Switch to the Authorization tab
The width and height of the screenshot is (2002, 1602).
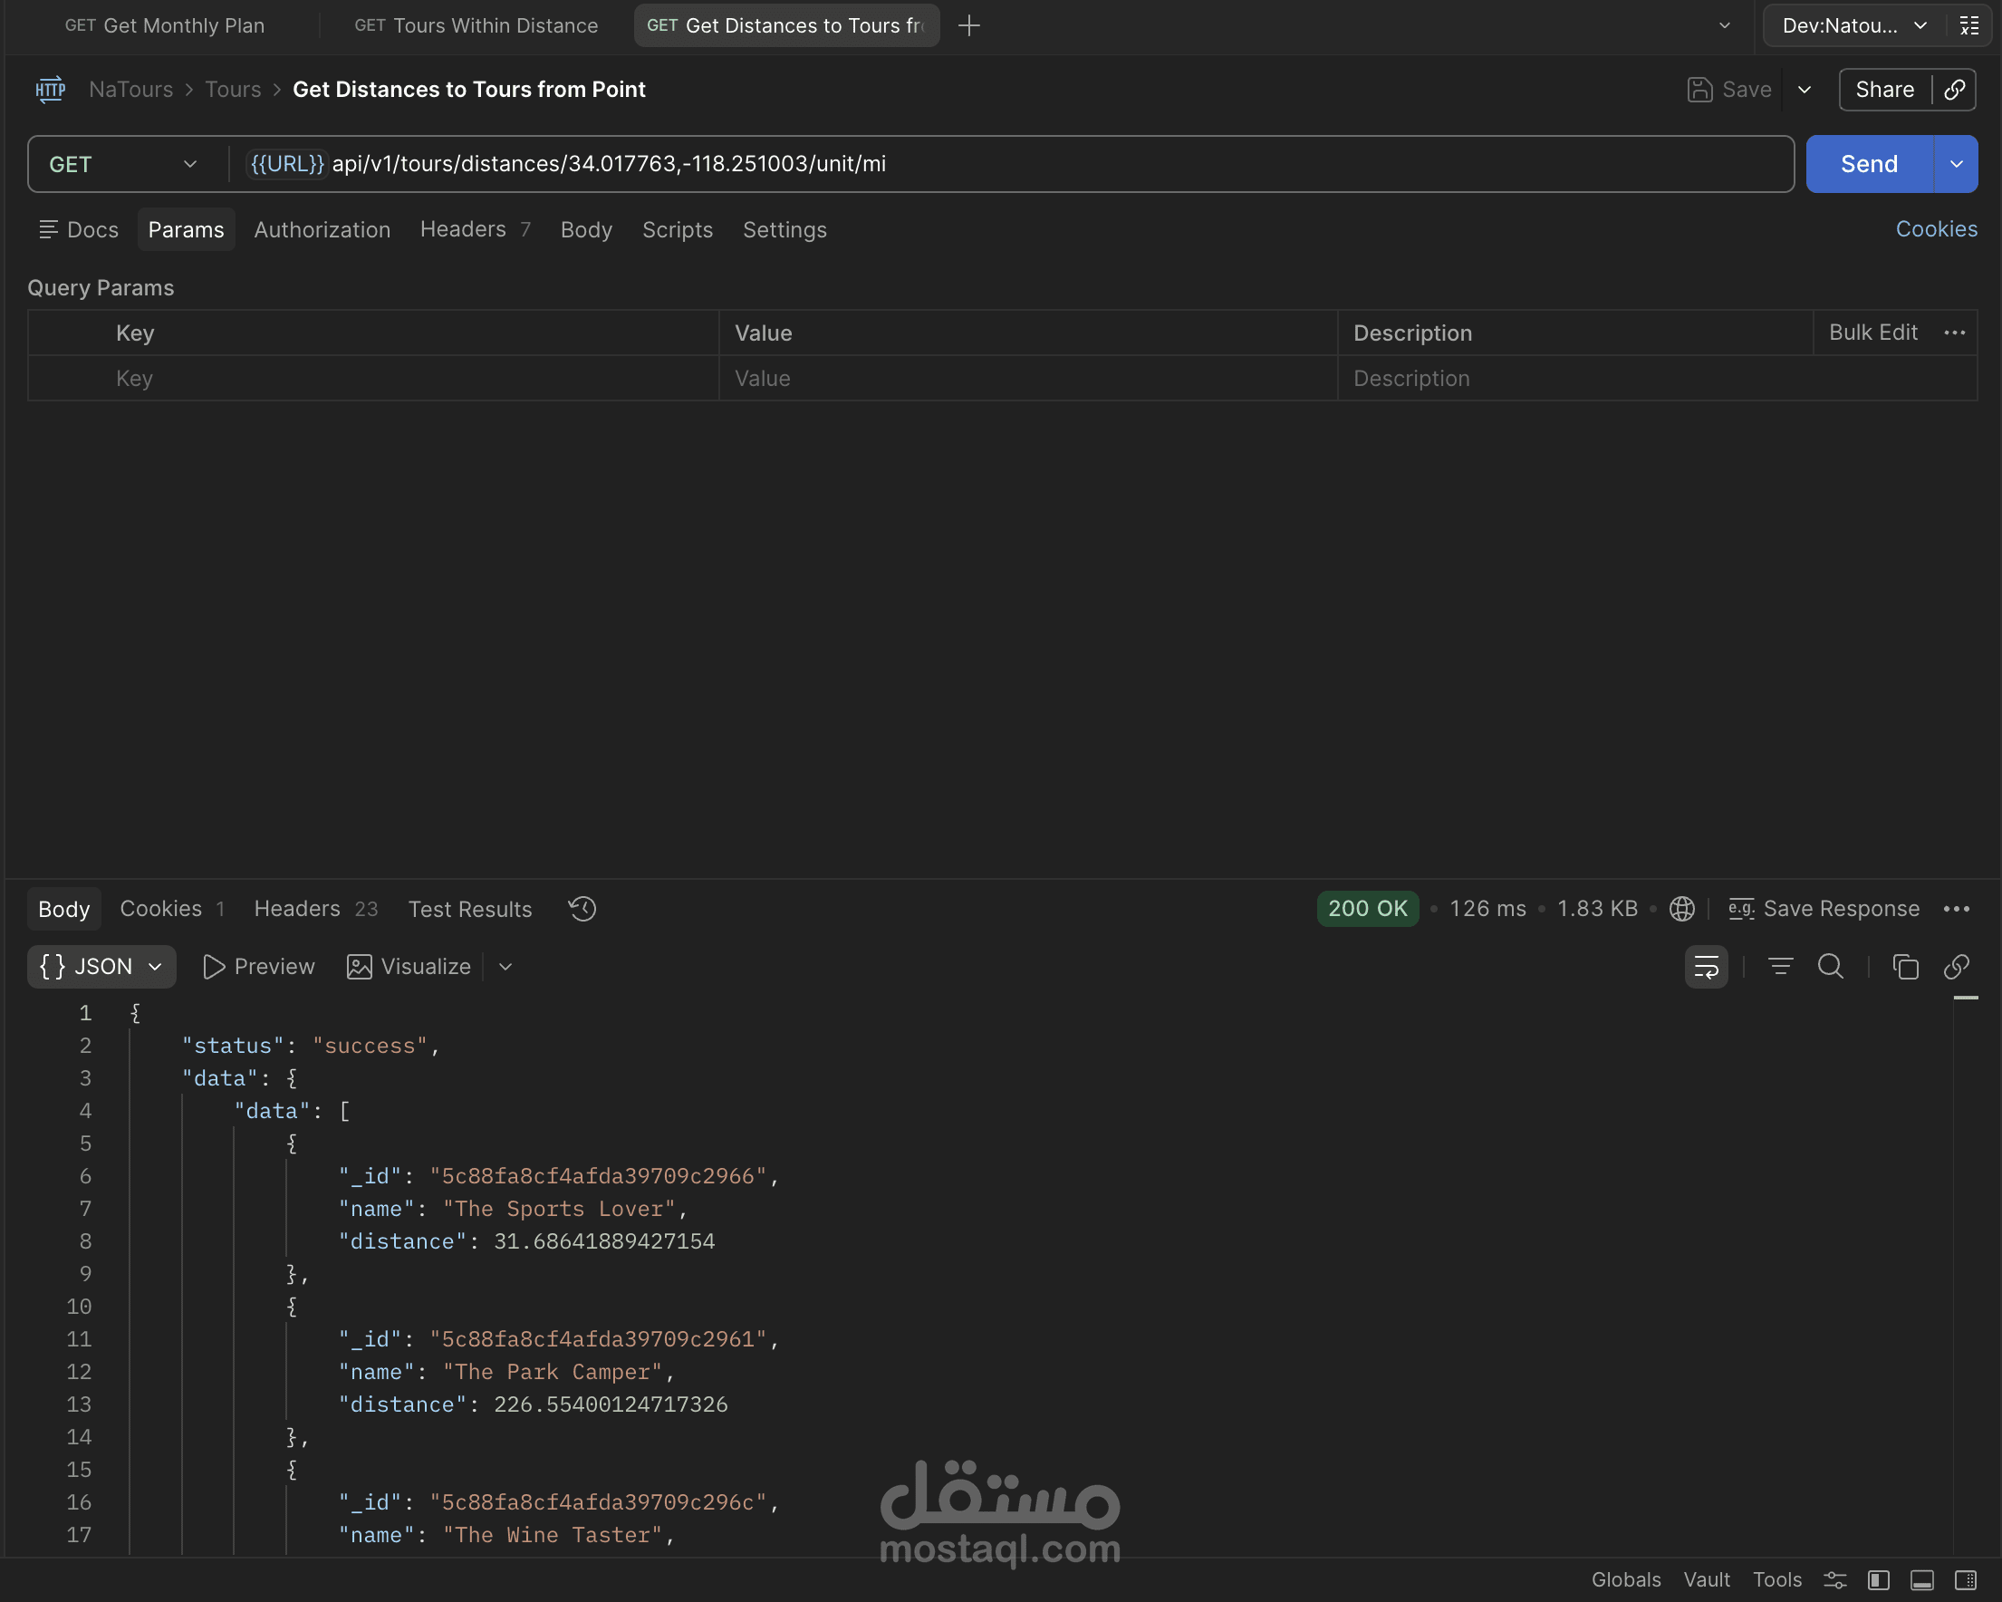[322, 229]
